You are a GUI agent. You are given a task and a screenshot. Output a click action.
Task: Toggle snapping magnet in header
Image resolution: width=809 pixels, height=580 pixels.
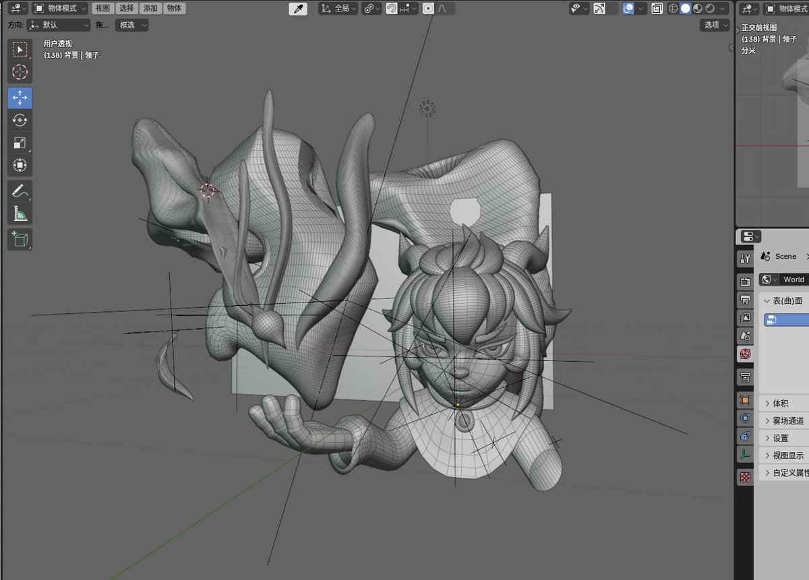392,9
